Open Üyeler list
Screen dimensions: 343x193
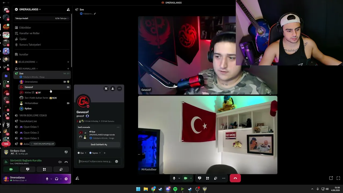(42, 39)
